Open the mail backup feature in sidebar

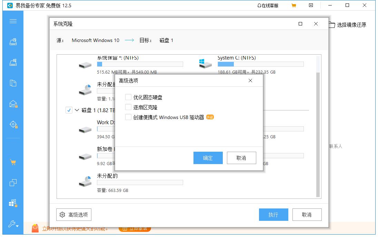click(x=13, y=104)
